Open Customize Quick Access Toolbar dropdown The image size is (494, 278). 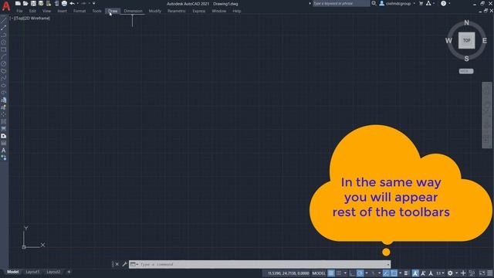coord(94,3)
